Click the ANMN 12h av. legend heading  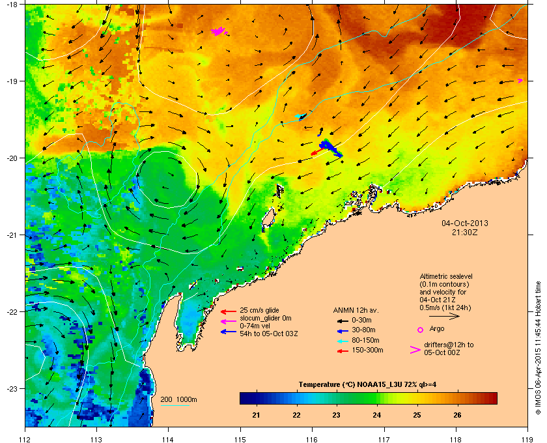[x=356, y=310]
